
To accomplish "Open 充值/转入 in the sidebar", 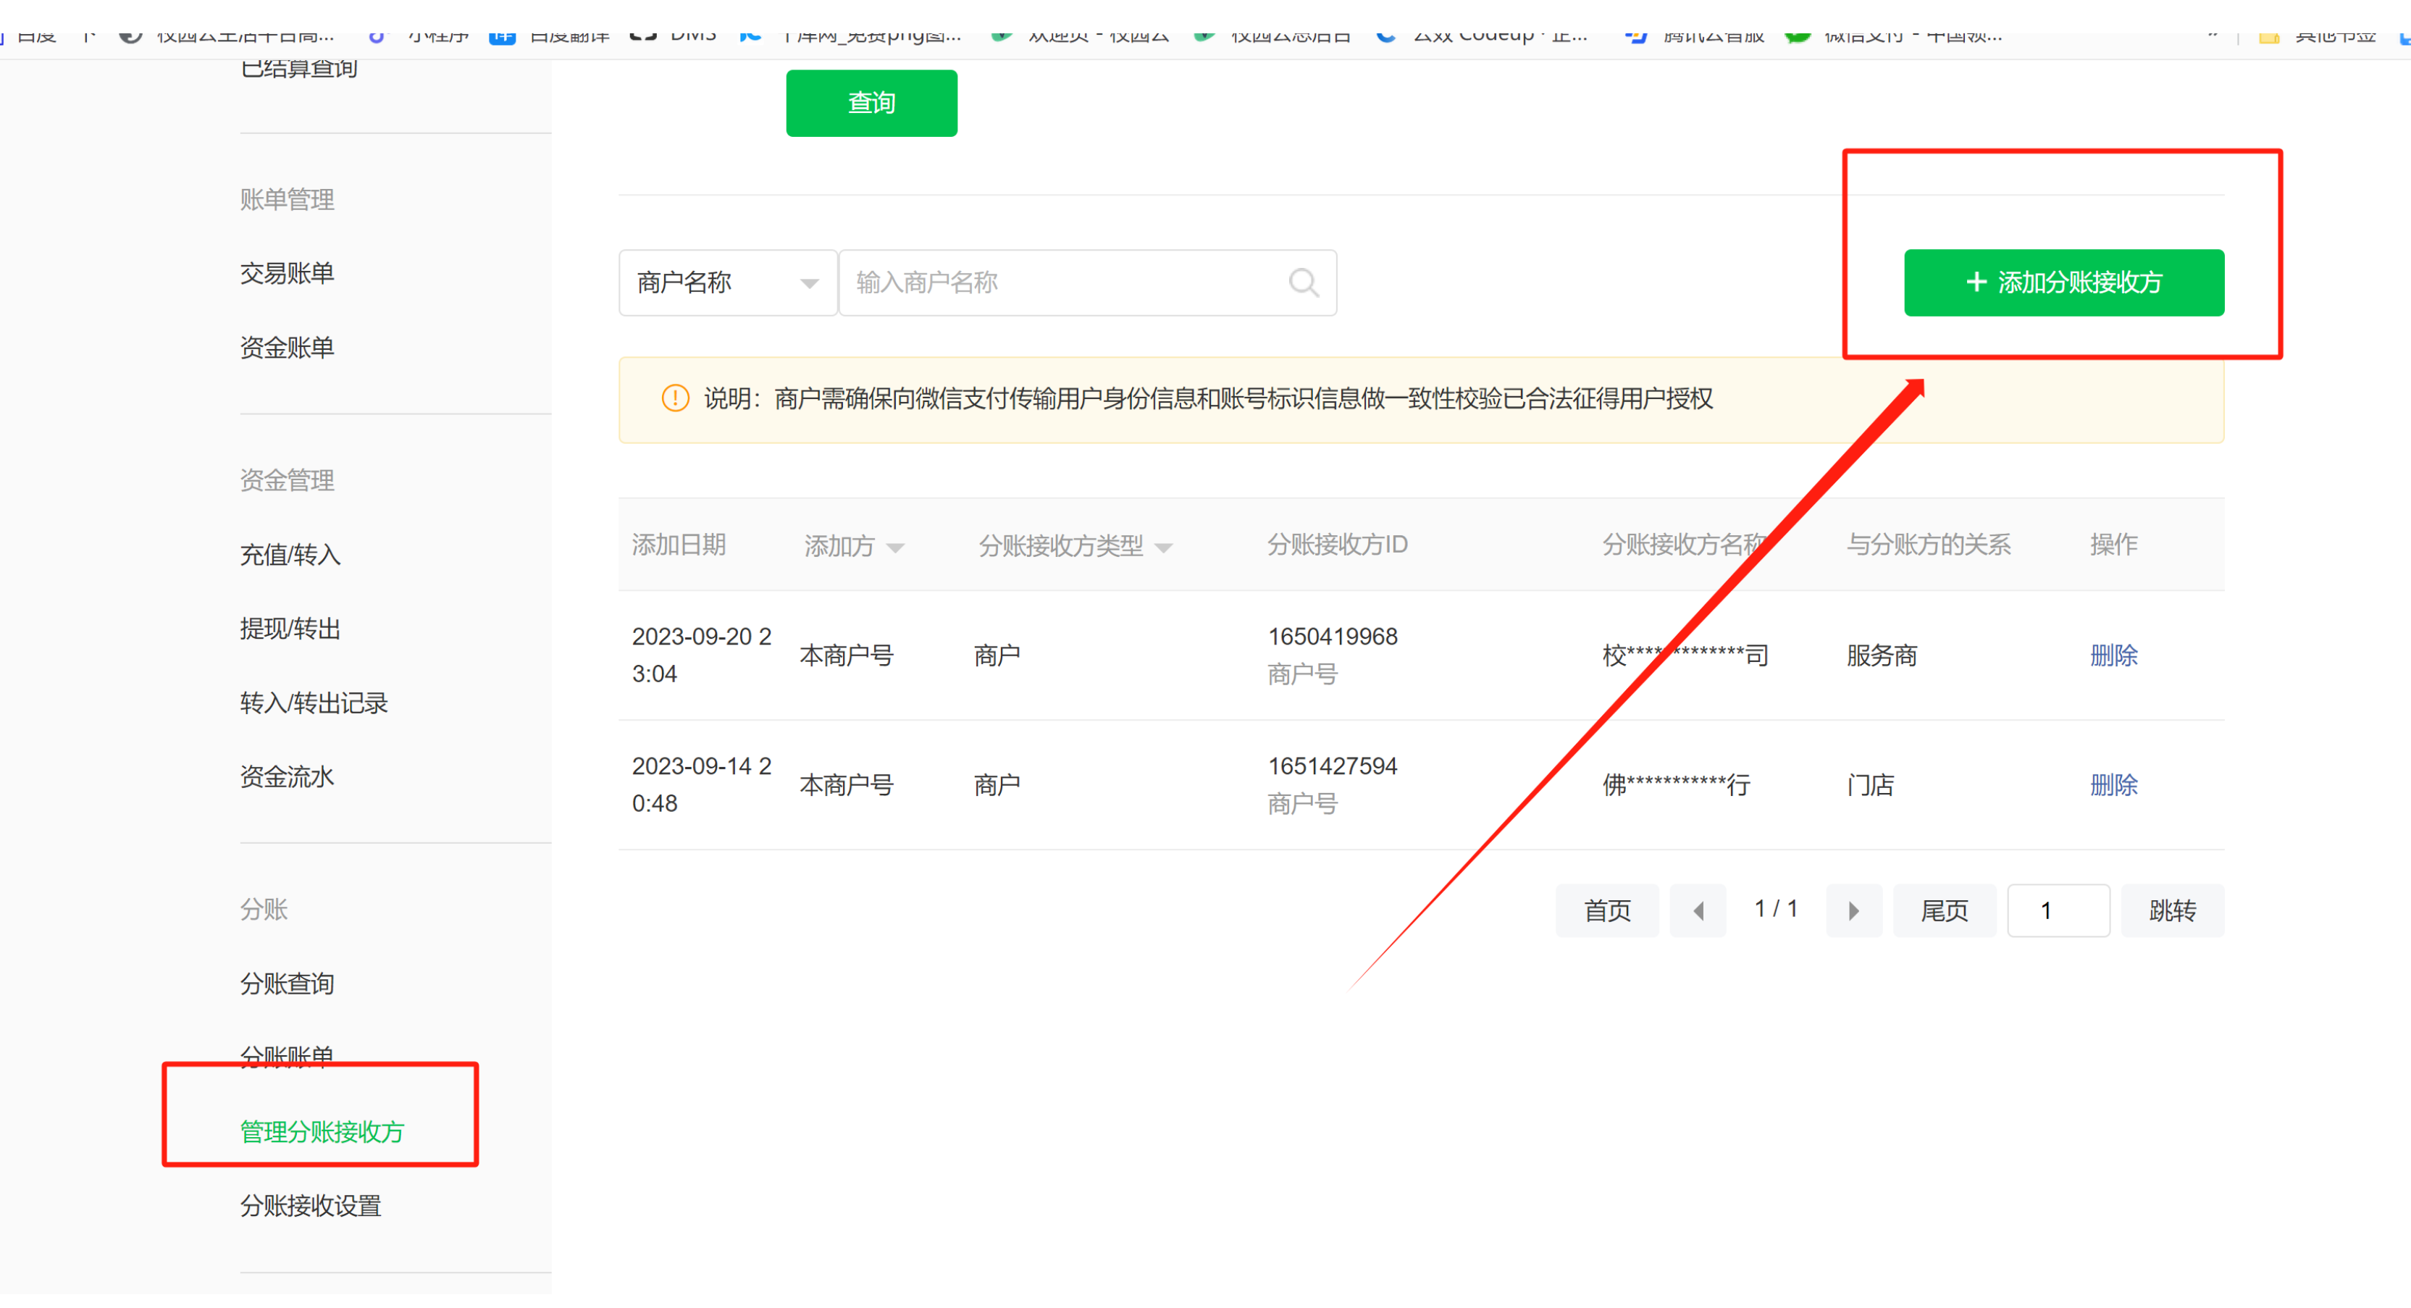I will (289, 556).
